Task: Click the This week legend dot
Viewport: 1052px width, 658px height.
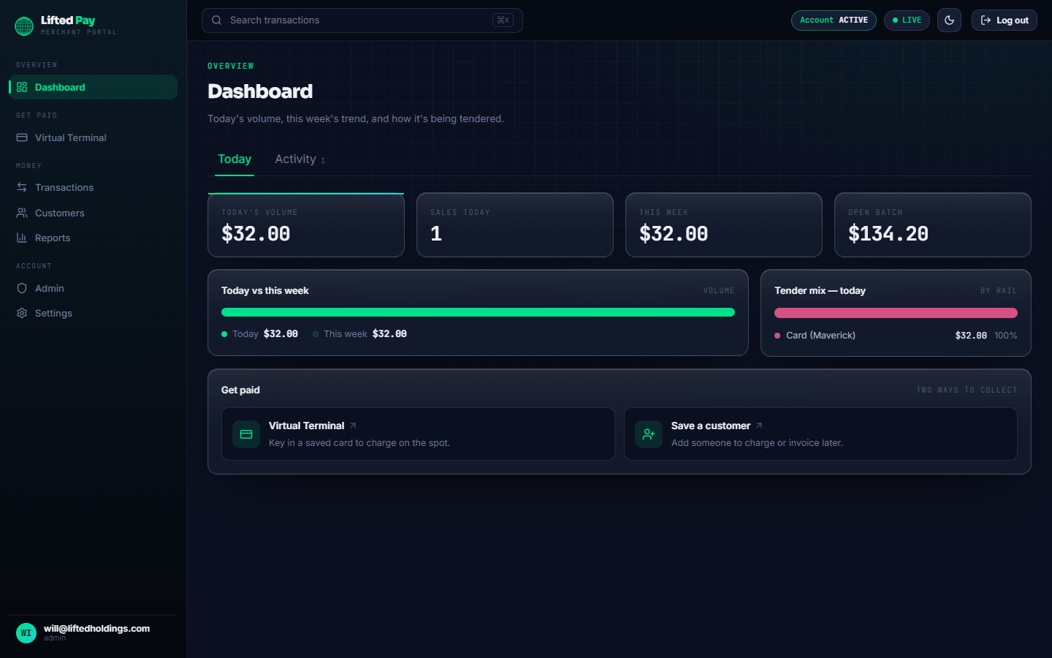Action: coord(316,334)
